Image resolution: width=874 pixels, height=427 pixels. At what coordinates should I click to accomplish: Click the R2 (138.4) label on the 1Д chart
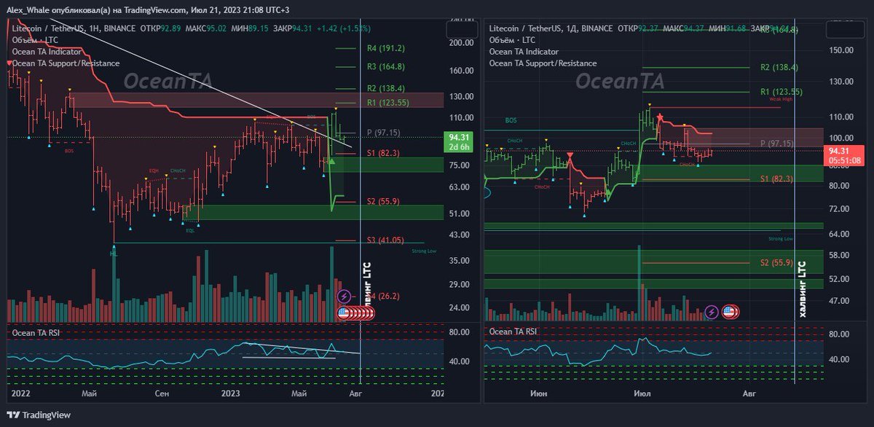[x=779, y=67]
